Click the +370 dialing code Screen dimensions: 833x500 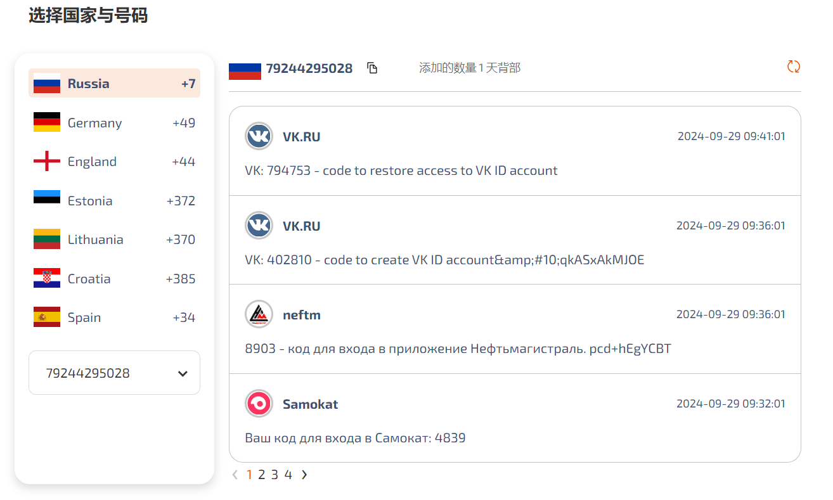181,240
